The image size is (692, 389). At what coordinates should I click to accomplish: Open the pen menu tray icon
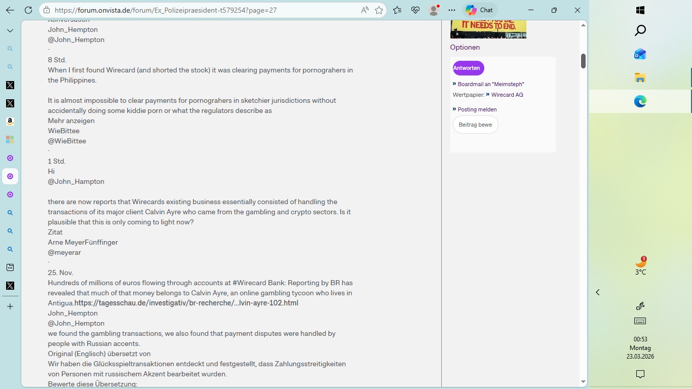point(640,306)
